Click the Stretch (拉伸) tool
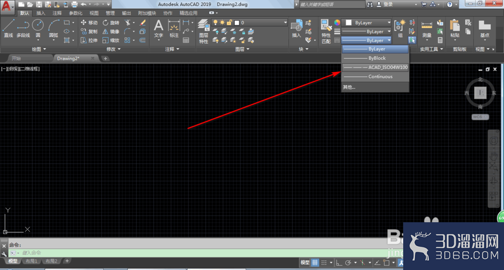This screenshot has width=504, height=270. tap(89, 40)
